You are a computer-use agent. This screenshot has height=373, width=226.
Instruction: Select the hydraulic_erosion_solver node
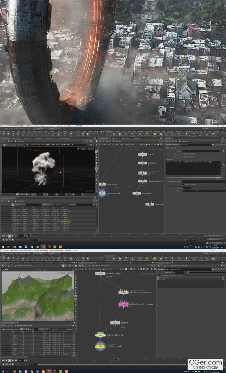(x=124, y=304)
